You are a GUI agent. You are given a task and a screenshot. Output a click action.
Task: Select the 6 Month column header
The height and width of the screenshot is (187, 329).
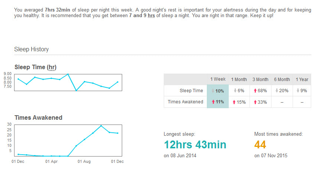tap(282, 80)
